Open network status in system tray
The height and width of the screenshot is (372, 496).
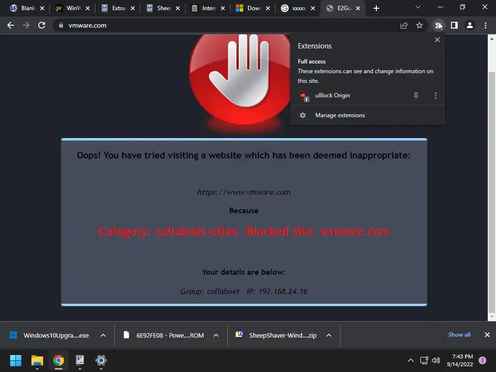click(424, 360)
